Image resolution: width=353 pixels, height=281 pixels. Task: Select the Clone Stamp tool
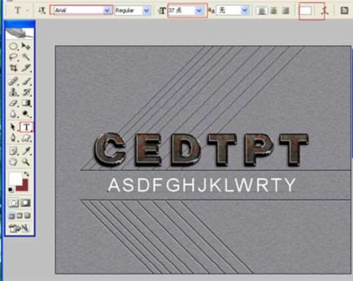click(x=13, y=92)
